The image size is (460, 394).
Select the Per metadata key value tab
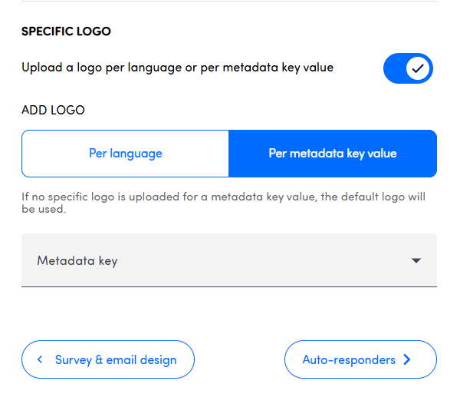click(x=333, y=153)
